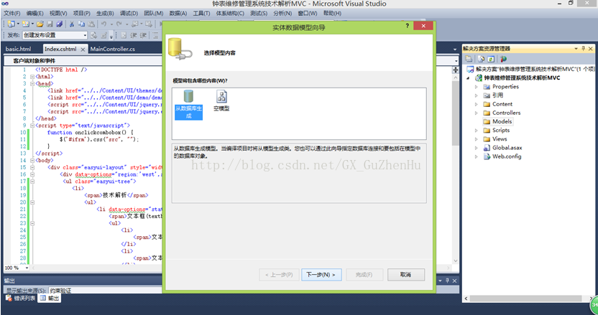
Task: Click the Open File folder icon
Action: click(x=40, y=24)
